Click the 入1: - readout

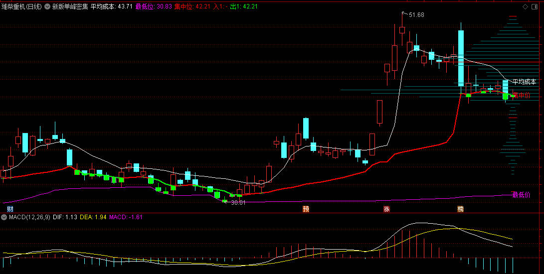(220, 6)
